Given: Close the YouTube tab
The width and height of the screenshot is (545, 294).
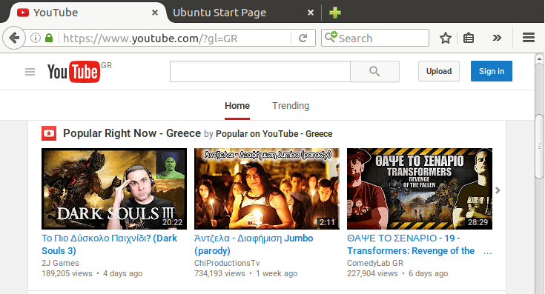Looking at the screenshot, I should point(155,13).
